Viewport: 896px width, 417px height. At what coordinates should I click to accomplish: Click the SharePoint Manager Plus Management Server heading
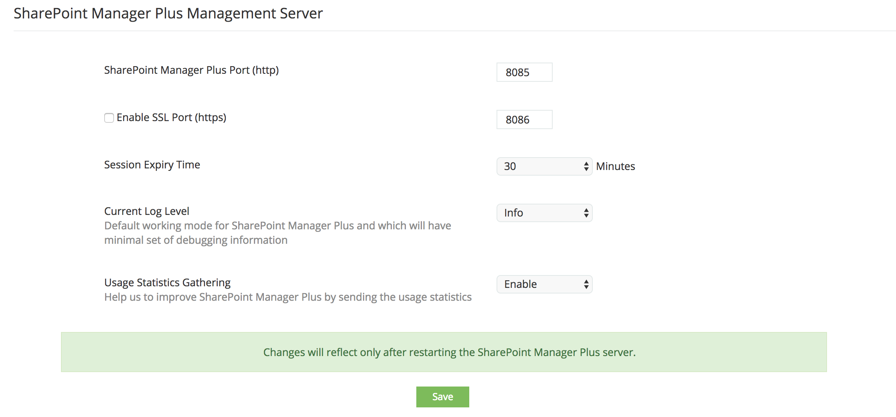coord(168,14)
